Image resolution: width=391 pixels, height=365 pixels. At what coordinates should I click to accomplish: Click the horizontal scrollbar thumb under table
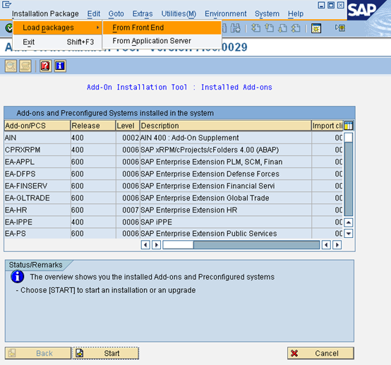[178, 245]
